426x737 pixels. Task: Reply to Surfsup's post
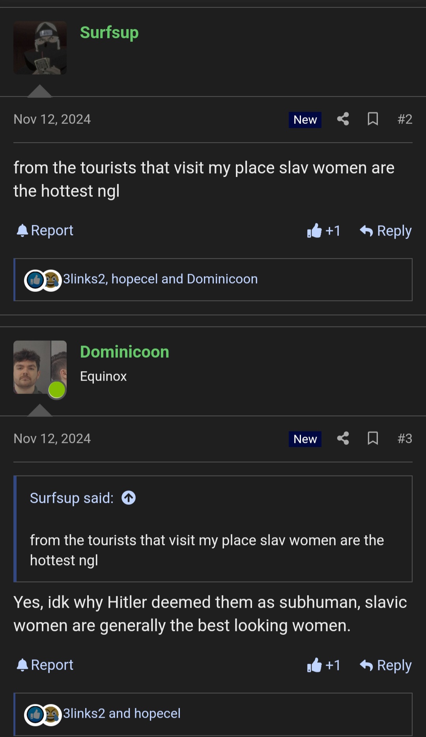(386, 231)
